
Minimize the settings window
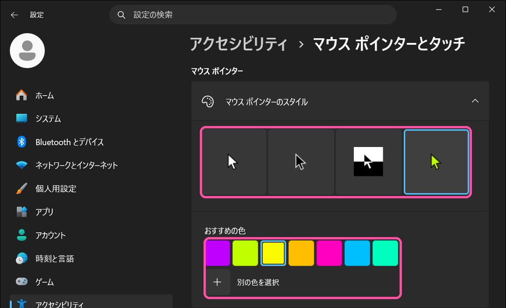pos(439,9)
